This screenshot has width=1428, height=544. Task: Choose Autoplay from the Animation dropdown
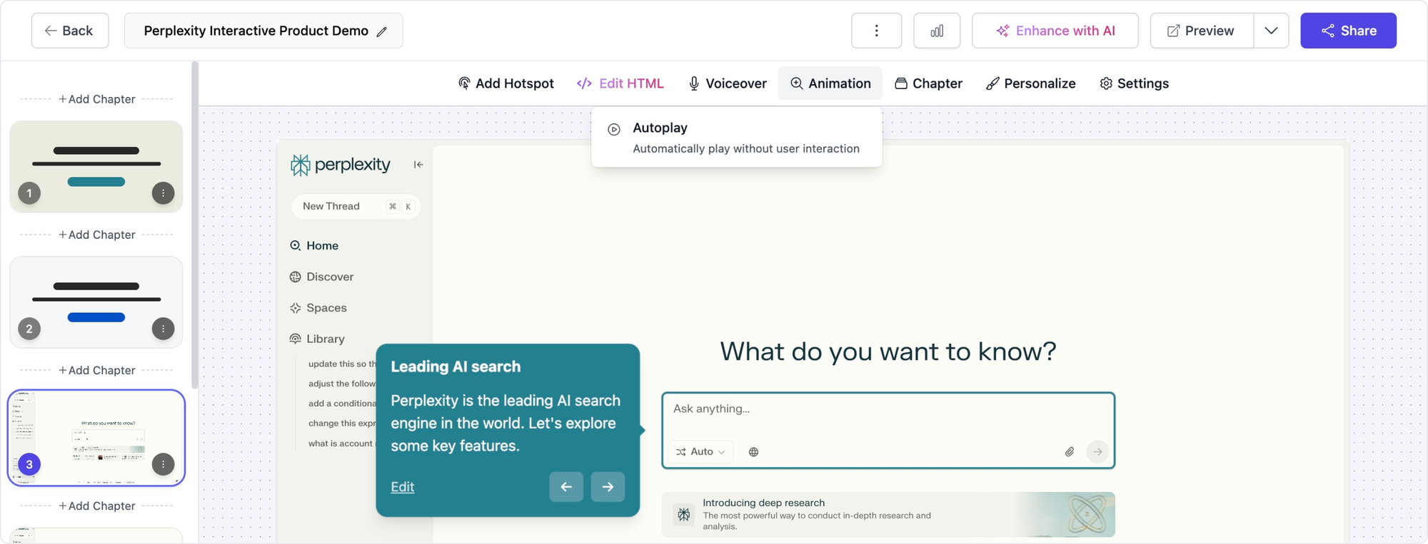(736, 138)
